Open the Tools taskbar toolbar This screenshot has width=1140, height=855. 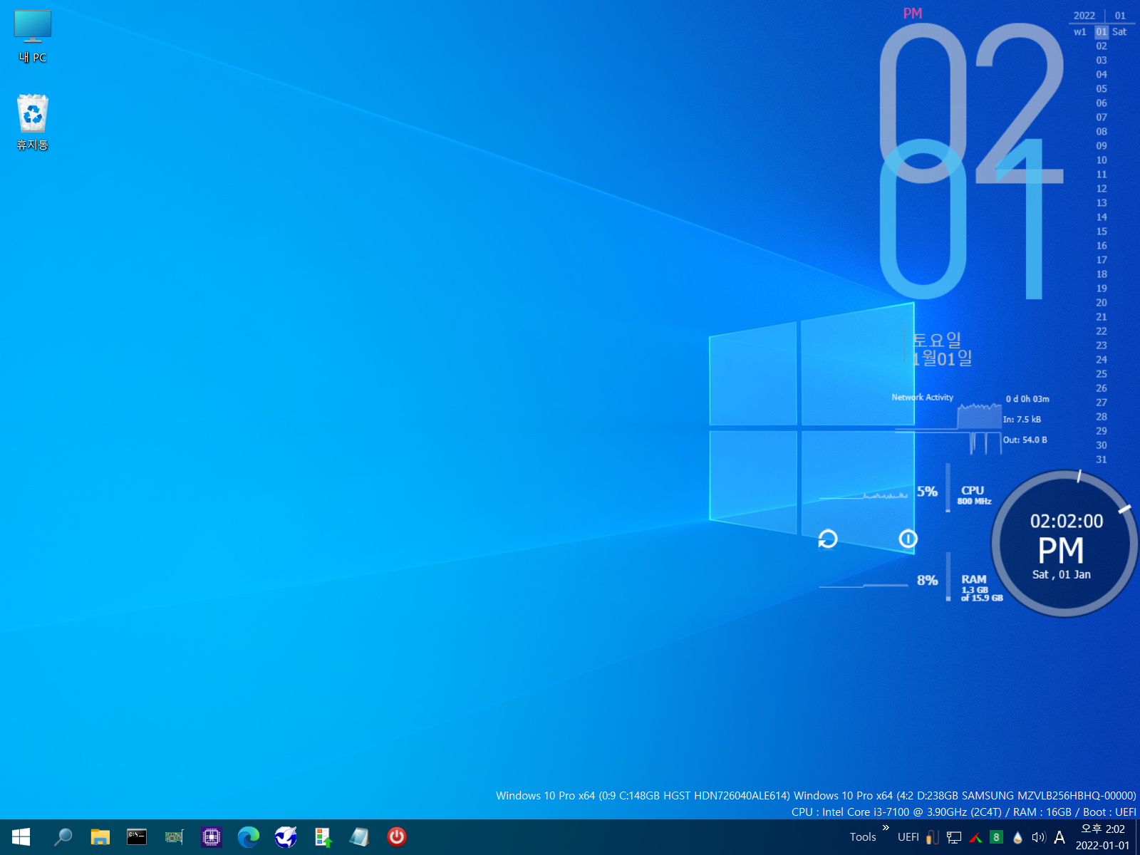[863, 837]
